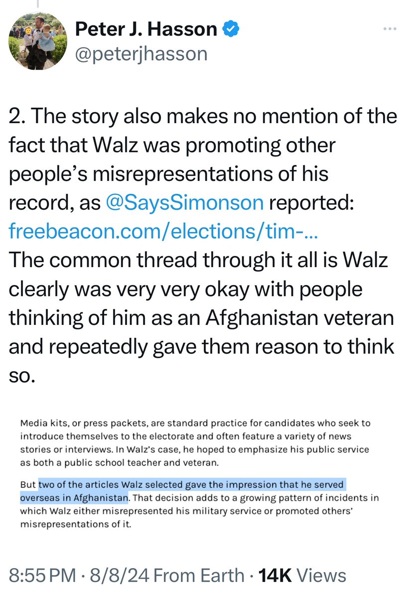
Task: Click the thread connector line above the avatar
Action: (x=38, y=4)
